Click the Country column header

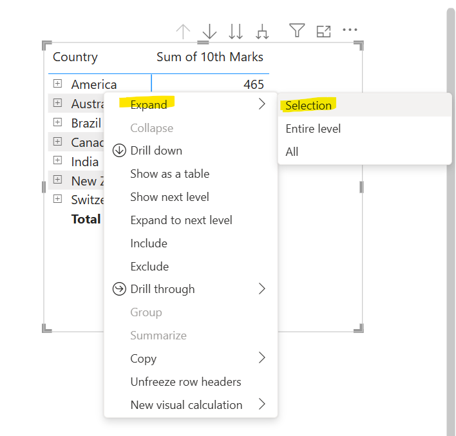(75, 57)
